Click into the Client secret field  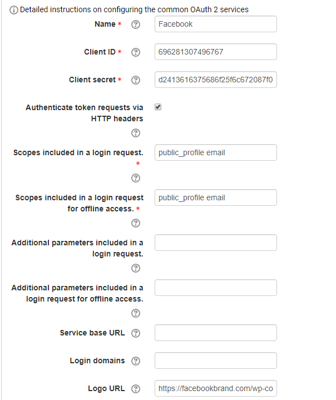pos(215,80)
